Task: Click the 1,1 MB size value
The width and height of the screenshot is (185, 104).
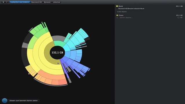Action: click(x=180, y=18)
